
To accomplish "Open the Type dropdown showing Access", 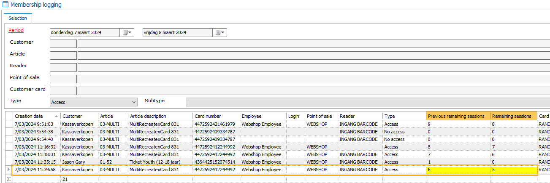I will pos(134,102).
